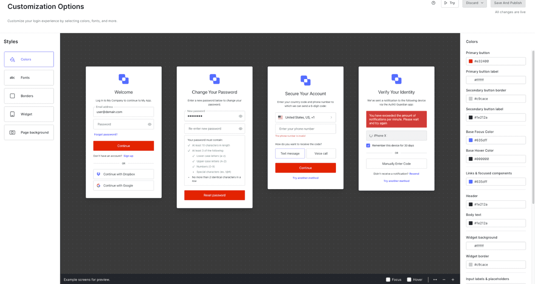Click the Save And Publish button

[x=508, y=3]
